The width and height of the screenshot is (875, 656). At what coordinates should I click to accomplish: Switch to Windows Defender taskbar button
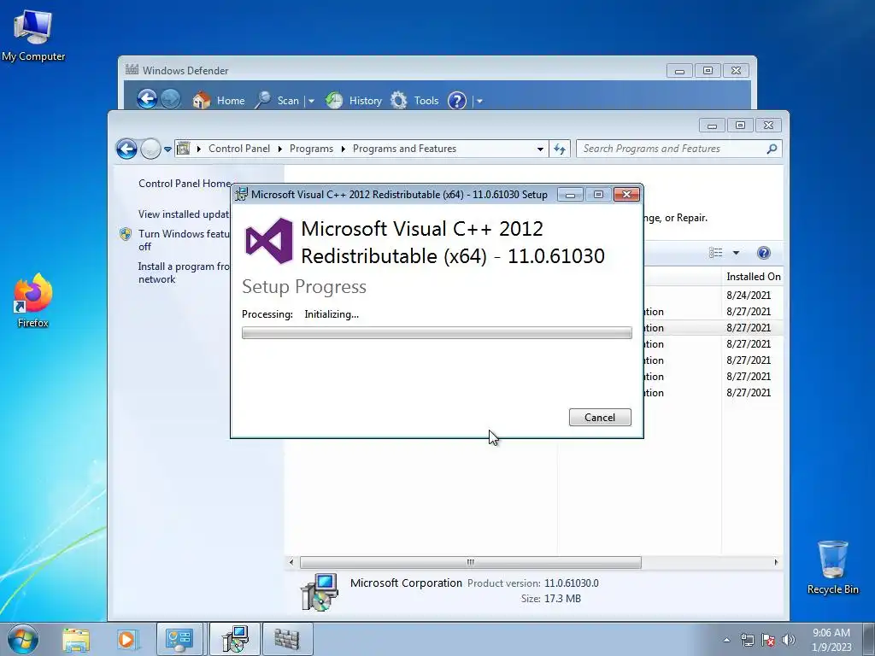point(287,639)
